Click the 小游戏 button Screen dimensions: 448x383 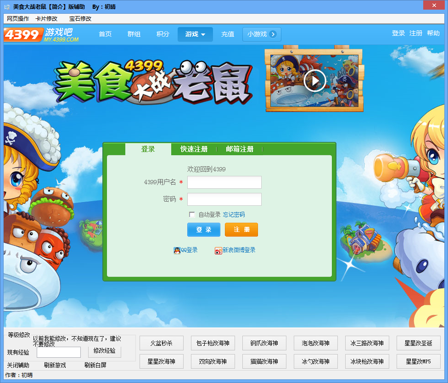tap(262, 34)
